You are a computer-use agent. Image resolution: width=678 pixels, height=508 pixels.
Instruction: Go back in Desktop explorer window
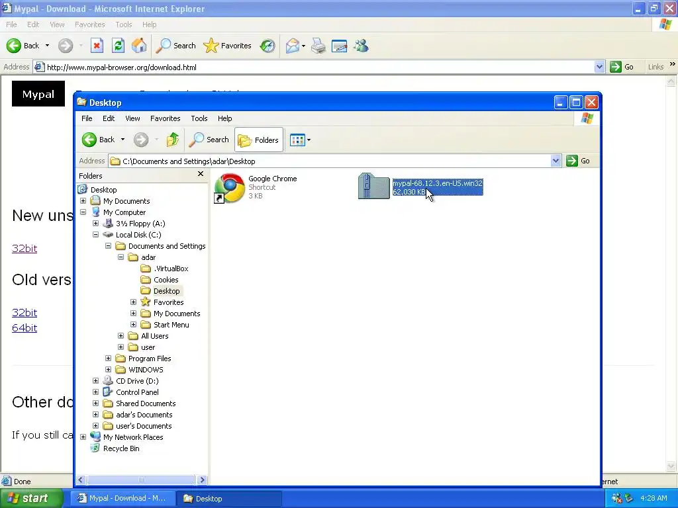(x=99, y=140)
